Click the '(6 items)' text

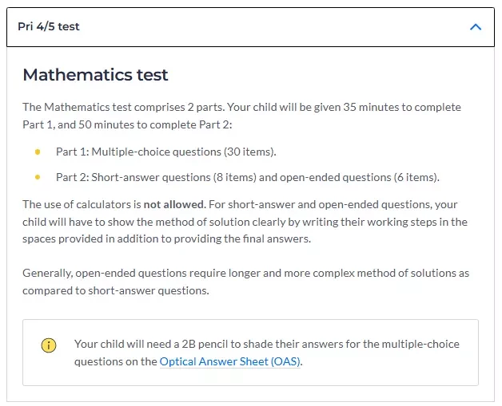[x=416, y=177]
